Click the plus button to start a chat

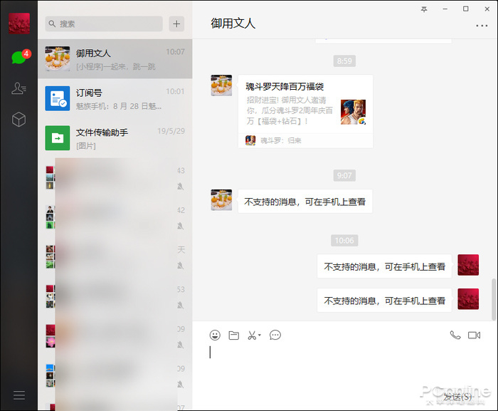click(176, 24)
